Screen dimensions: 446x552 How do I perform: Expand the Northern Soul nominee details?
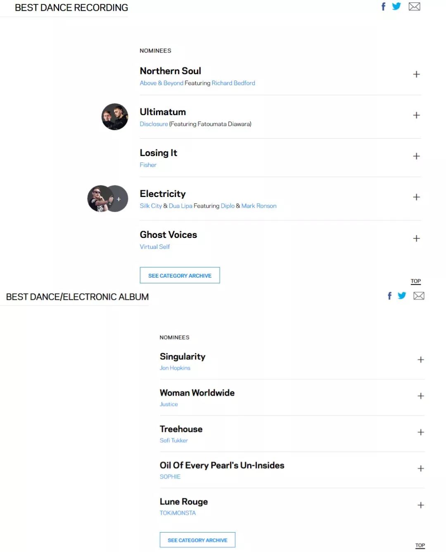click(x=416, y=74)
